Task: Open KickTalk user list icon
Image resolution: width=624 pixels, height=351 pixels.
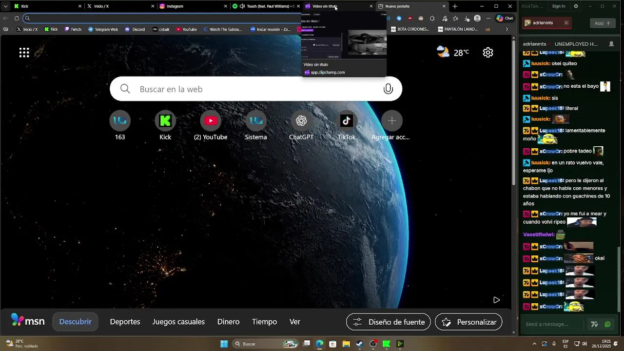Action: click(x=611, y=44)
